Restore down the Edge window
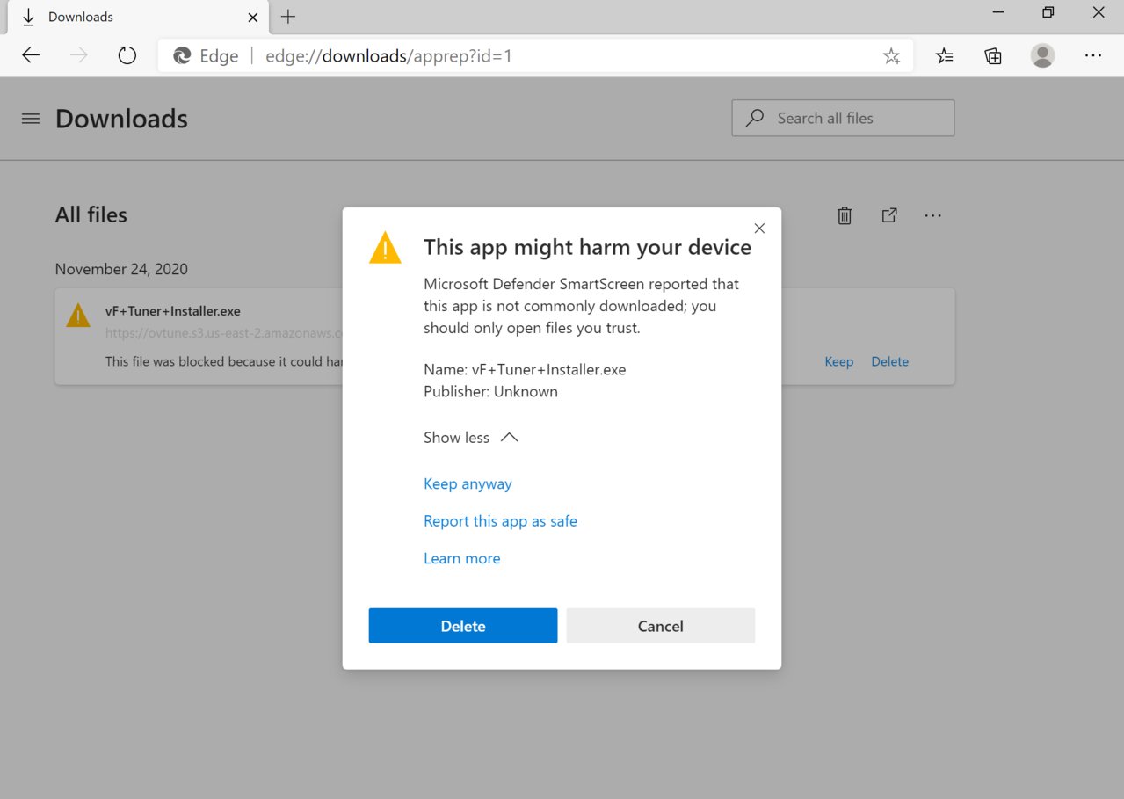 pyautogui.click(x=1048, y=12)
